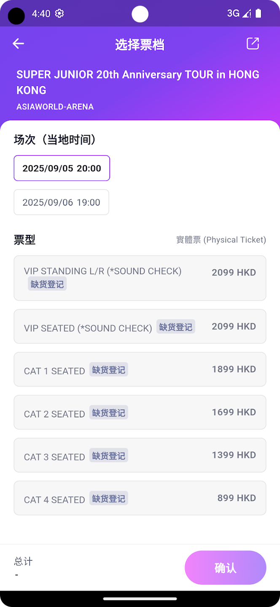Pick the CAT 2 SEATED ticket
The width and height of the screenshot is (280, 607).
pyautogui.click(x=140, y=413)
